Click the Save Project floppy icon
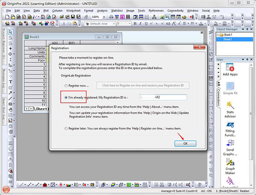The height and width of the screenshot is (195, 256). point(73,17)
